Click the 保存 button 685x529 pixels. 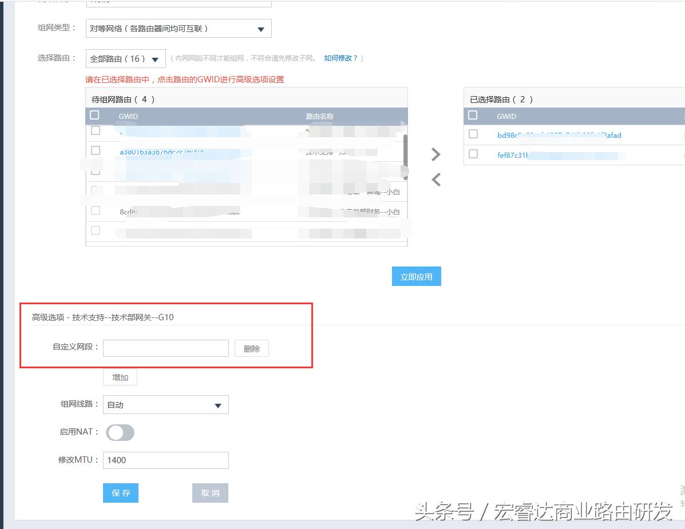[x=120, y=492]
